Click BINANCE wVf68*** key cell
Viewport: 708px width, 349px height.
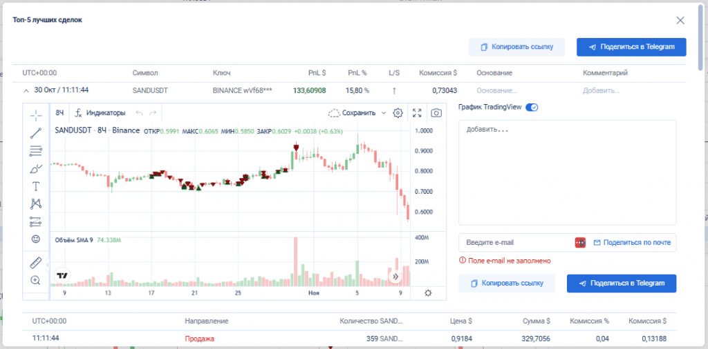pyautogui.click(x=243, y=90)
